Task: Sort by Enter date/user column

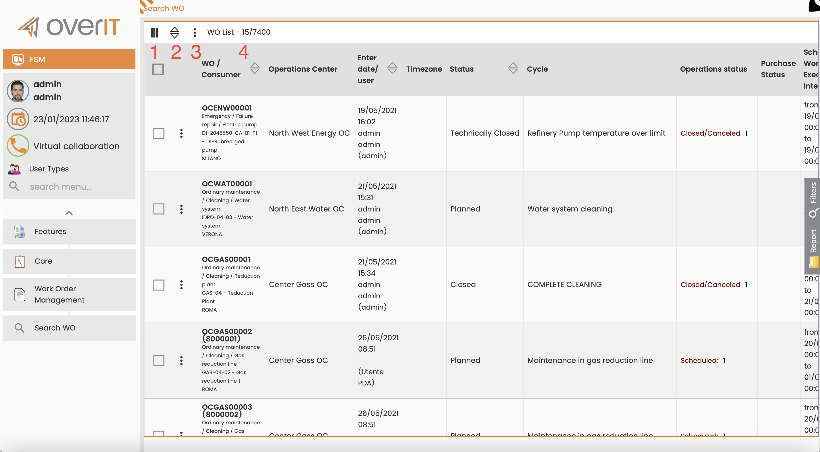Action: pos(392,69)
